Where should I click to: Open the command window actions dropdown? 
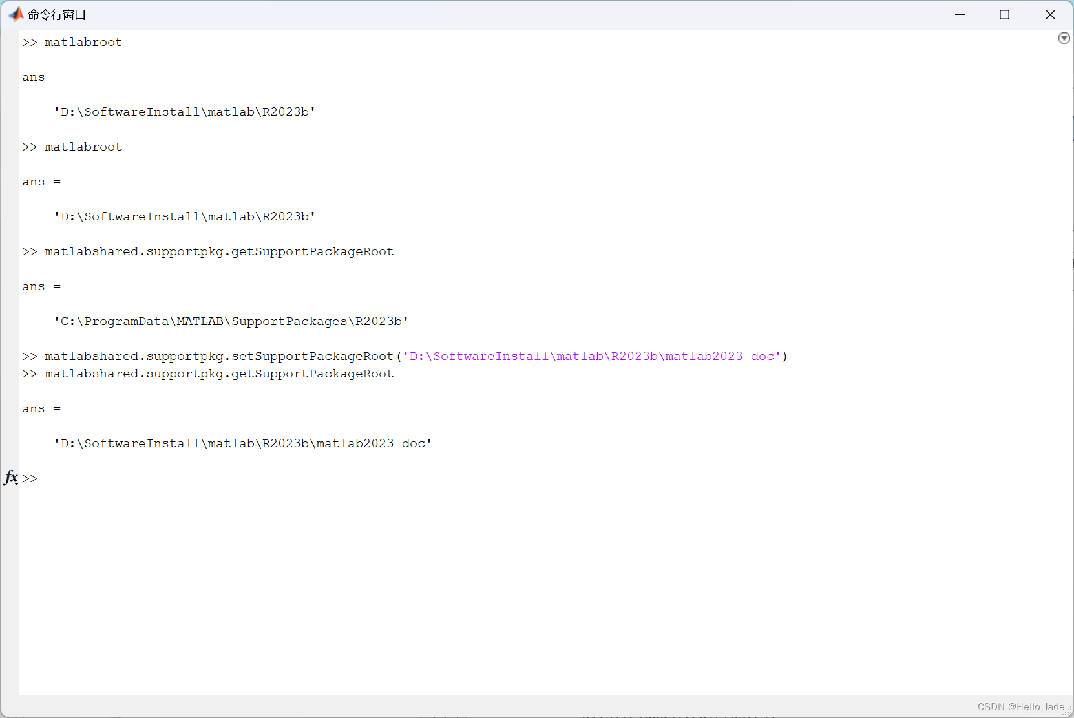tap(1064, 38)
